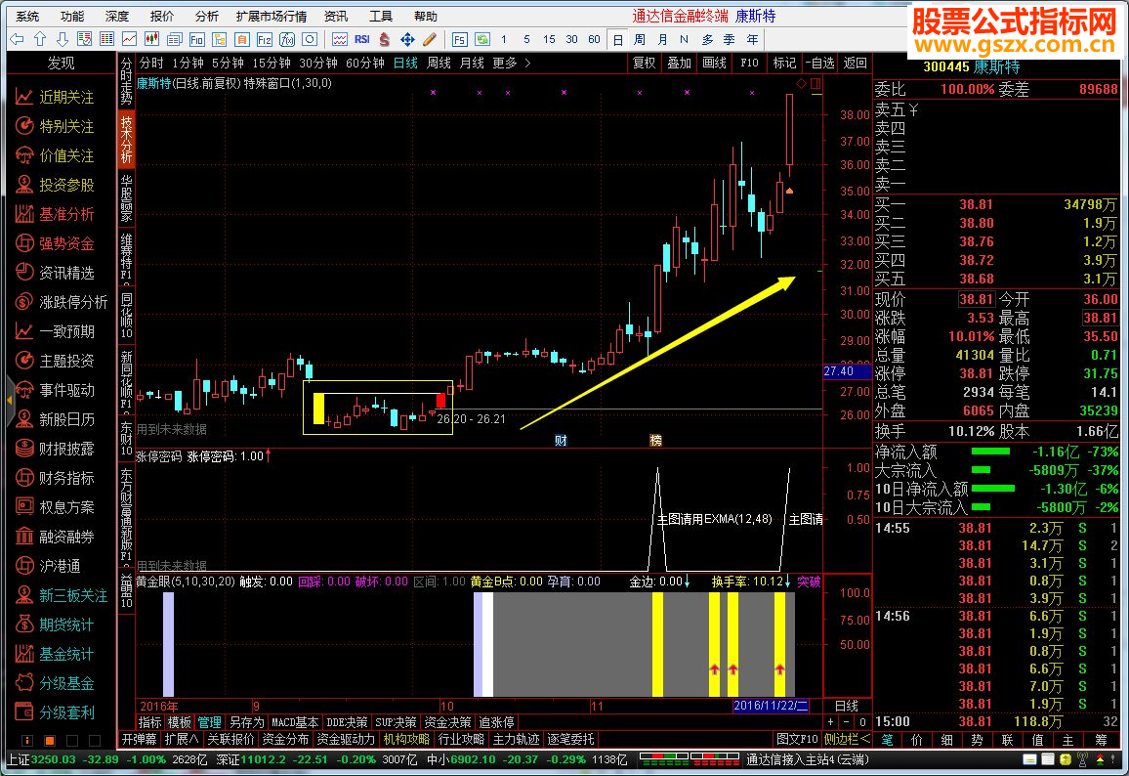Click the up arrow toolbar icon
The width and height of the screenshot is (1129, 776).
pos(40,39)
